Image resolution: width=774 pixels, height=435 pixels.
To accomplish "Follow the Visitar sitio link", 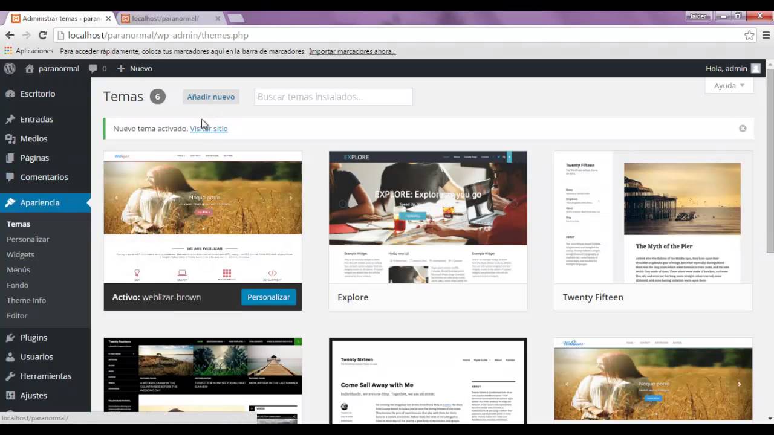I will tap(209, 129).
